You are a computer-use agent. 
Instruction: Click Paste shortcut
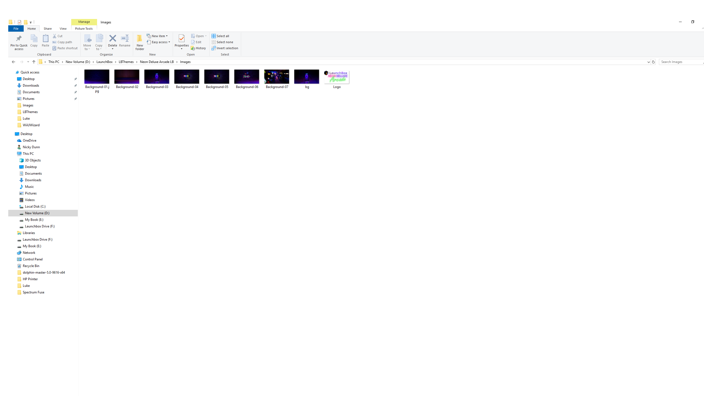click(65, 48)
